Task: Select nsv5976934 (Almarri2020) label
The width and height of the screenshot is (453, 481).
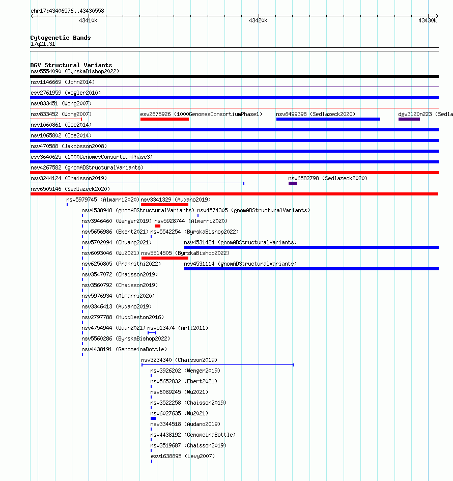Action: [118, 296]
